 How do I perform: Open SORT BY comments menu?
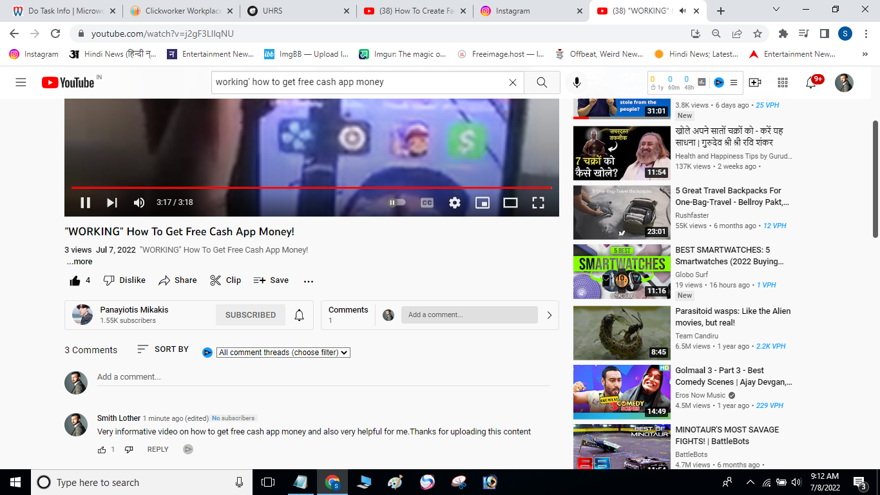(x=163, y=349)
